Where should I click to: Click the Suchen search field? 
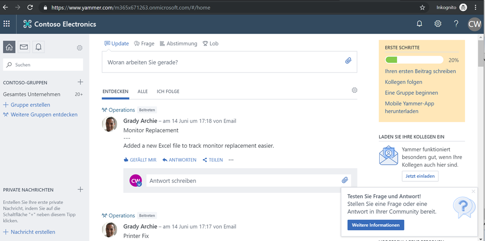pos(43,65)
